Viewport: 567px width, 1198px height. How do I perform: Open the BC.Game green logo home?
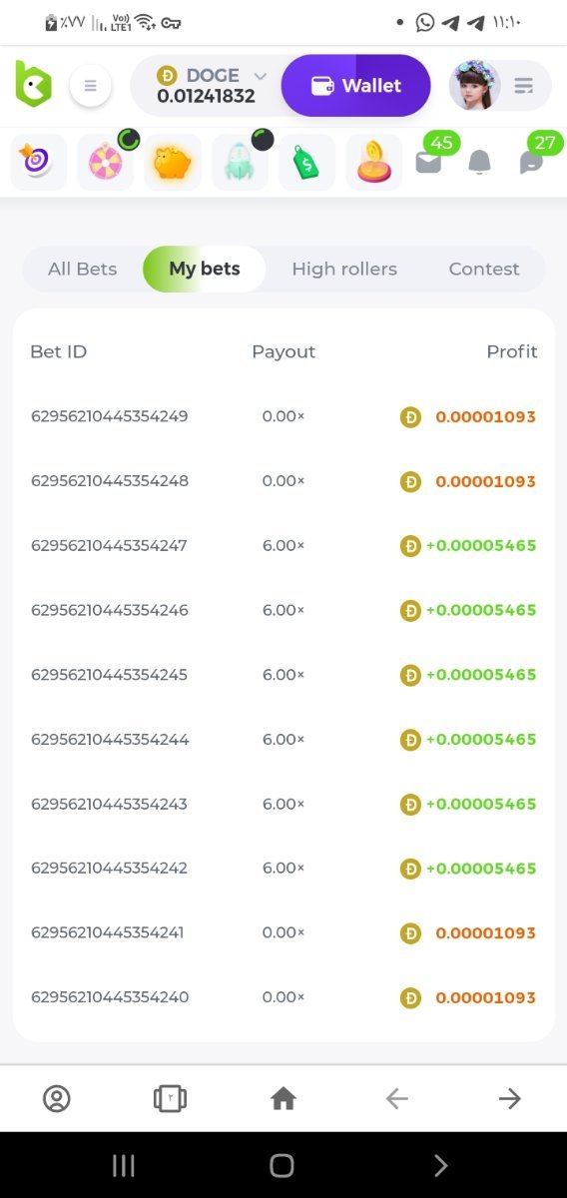point(33,85)
